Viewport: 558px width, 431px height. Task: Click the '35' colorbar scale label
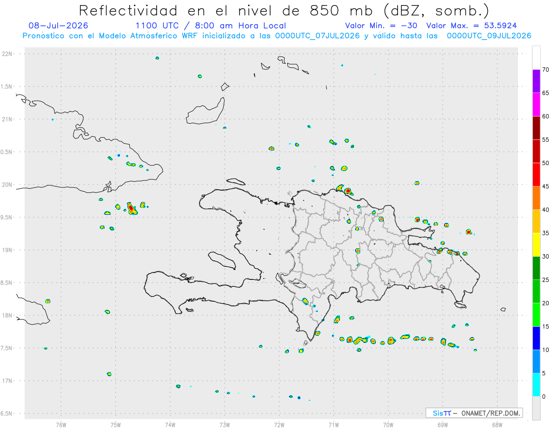point(545,233)
